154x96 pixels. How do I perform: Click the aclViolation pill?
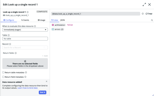point(58,25)
